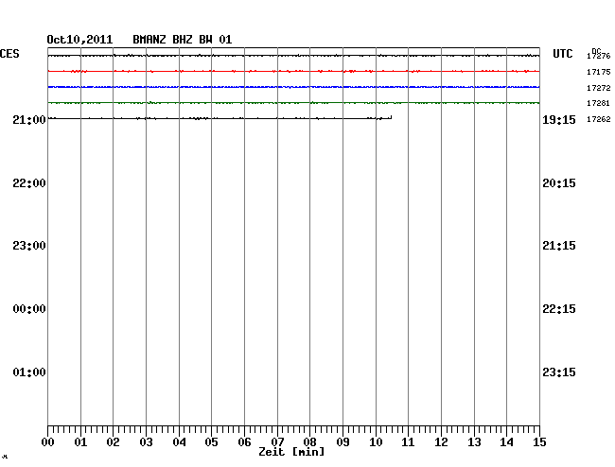Click the '09' minute tick label
This screenshot has width=615, height=467.
point(343,442)
